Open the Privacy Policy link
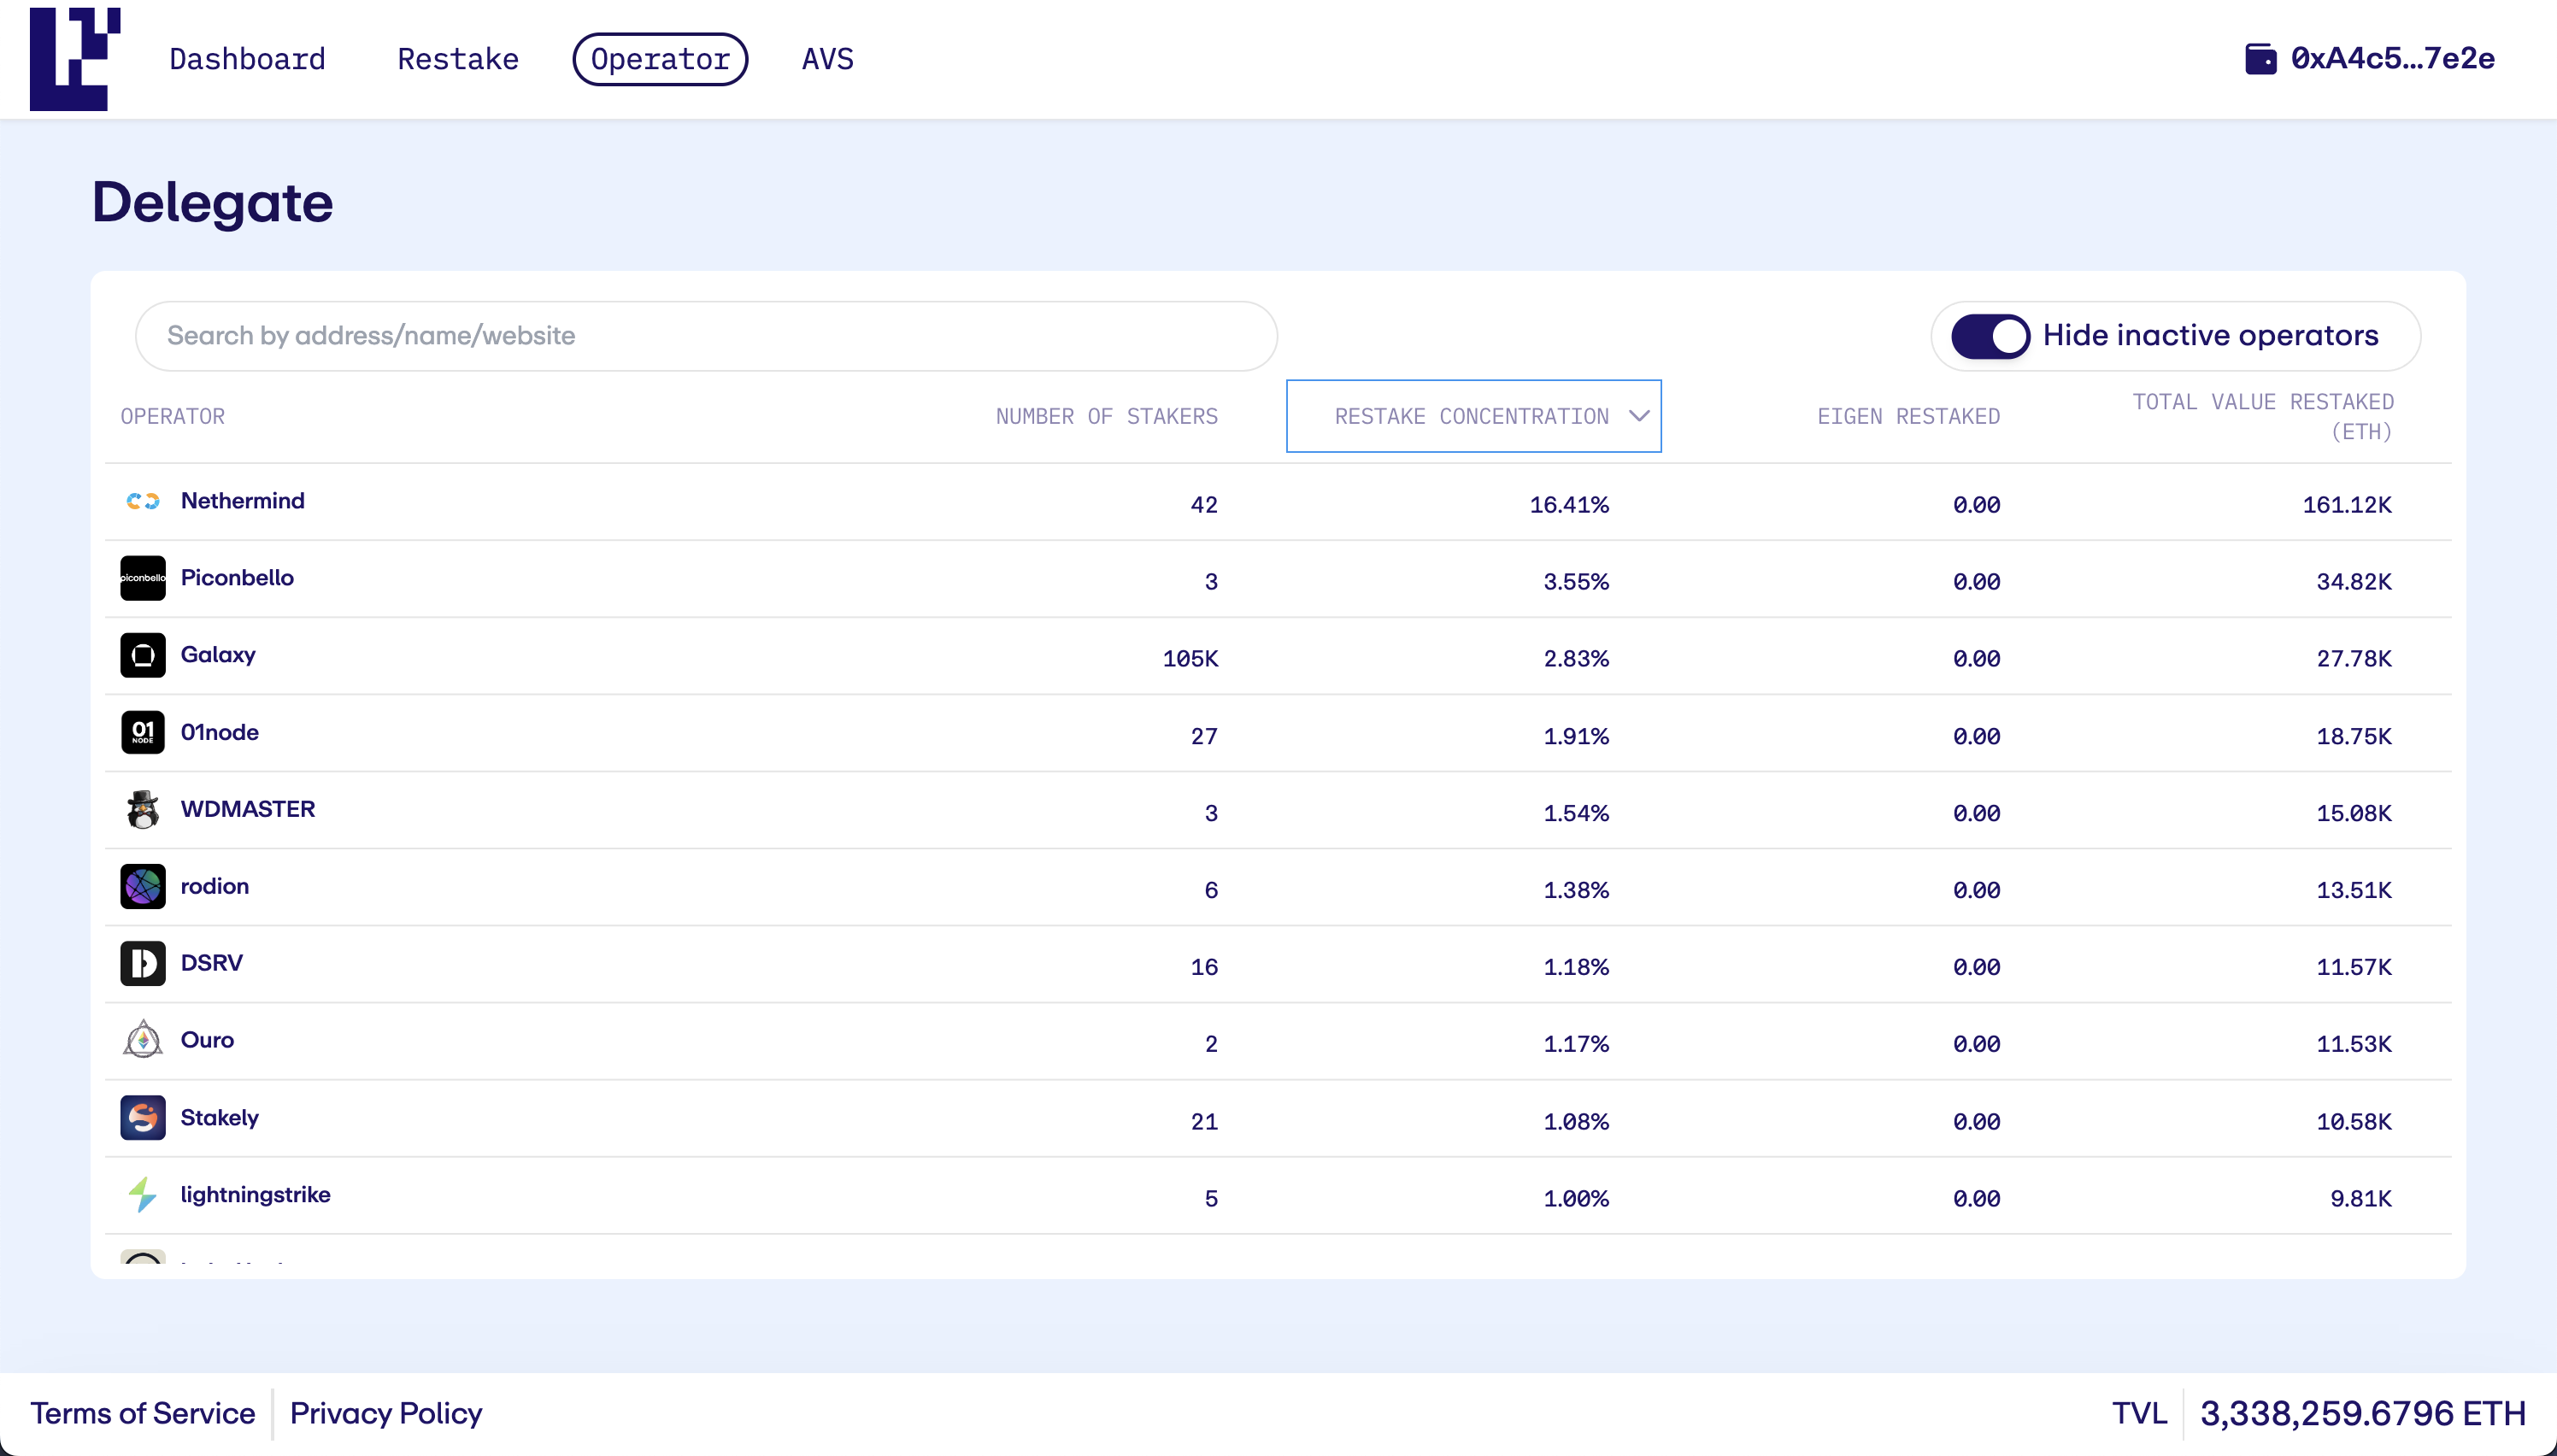The width and height of the screenshot is (2557, 1456). tap(386, 1413)
